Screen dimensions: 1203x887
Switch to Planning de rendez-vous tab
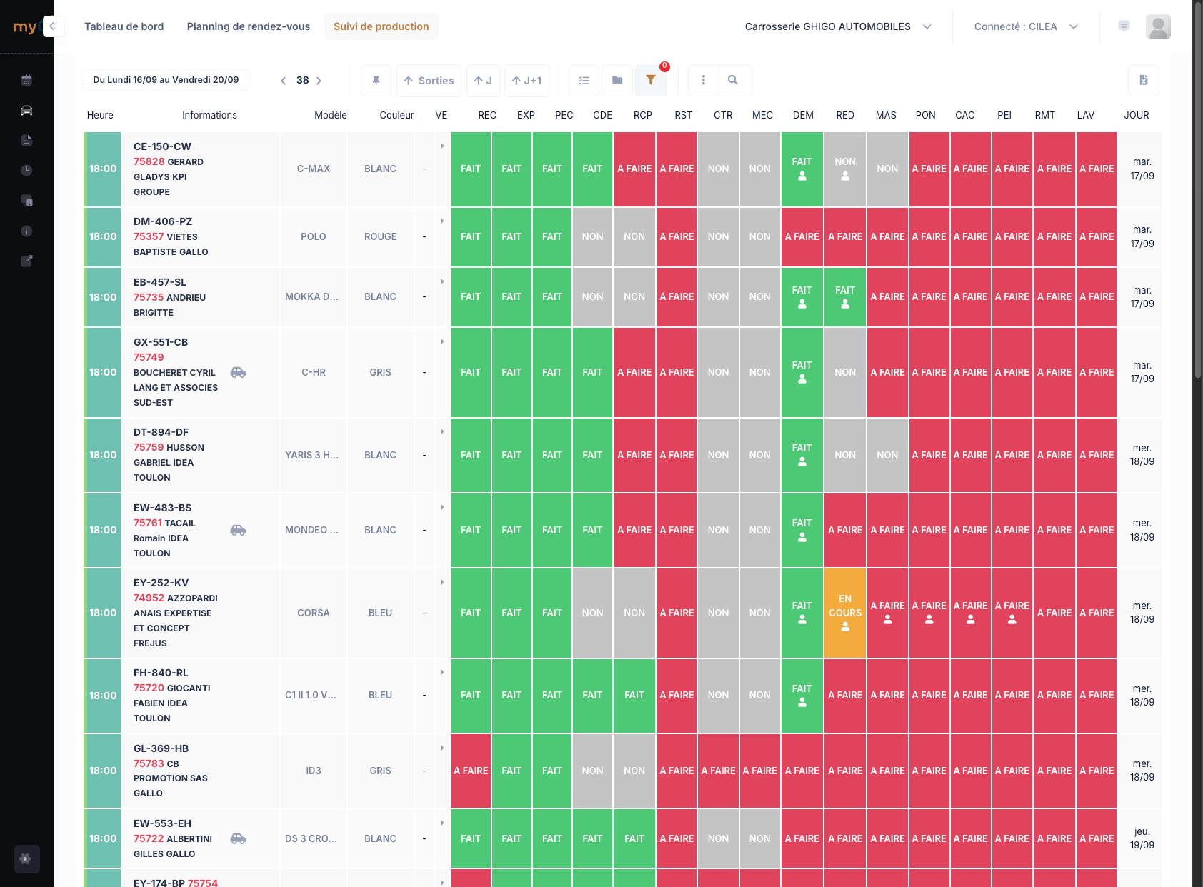click(x=249, y=26)
